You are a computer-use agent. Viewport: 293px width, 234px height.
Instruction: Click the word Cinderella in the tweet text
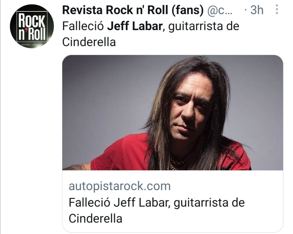tap(89, 42)
